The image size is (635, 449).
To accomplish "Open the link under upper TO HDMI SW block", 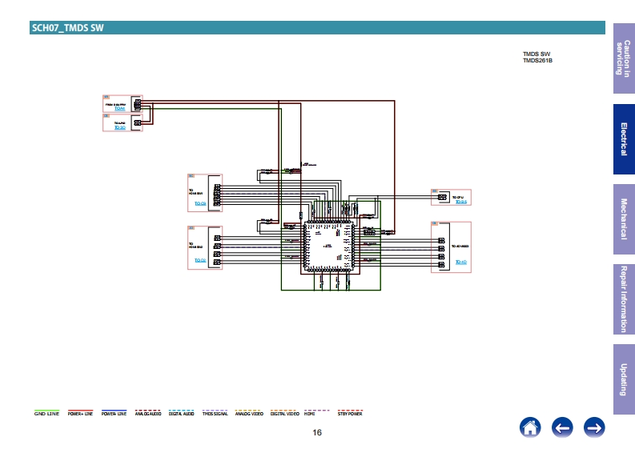I will pos(200,203).
